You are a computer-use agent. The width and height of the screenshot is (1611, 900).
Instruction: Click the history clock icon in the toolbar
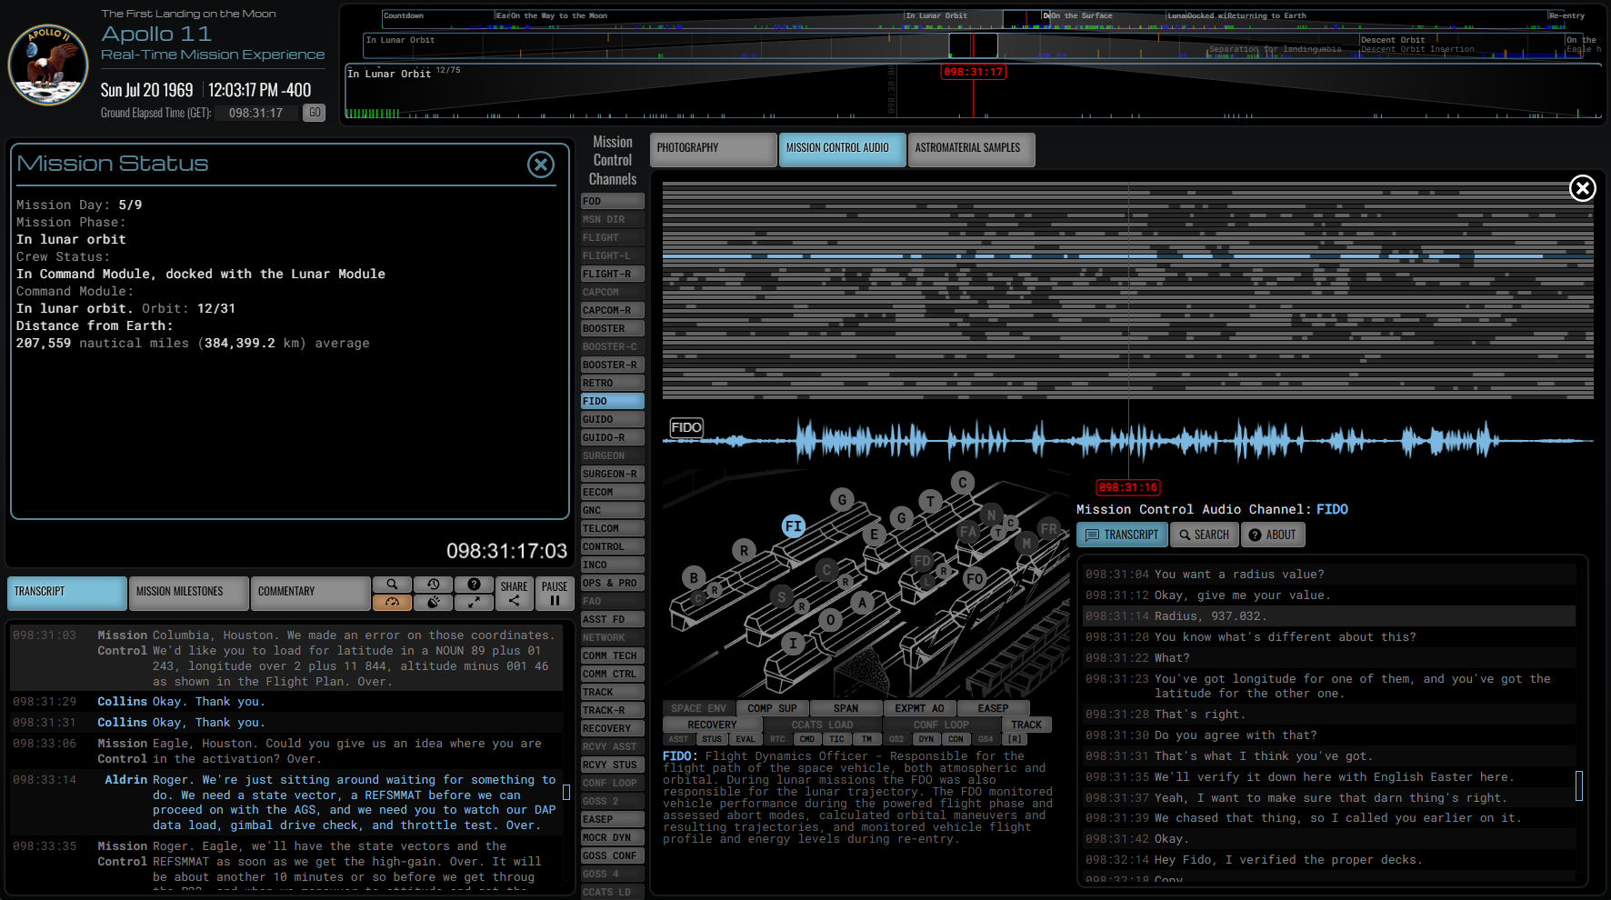(434, 585)
